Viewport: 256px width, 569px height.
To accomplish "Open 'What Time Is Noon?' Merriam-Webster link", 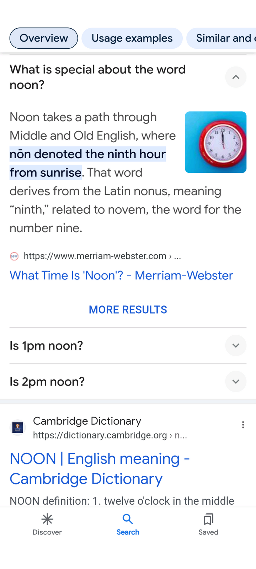I will [x=121, y=275].
